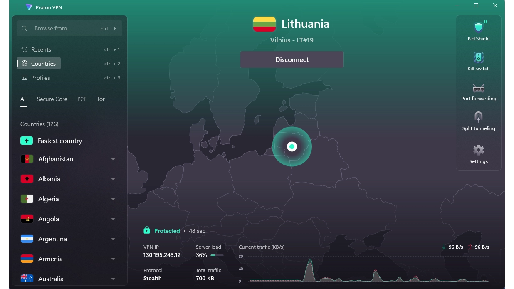Switch to the Secure Core tab
Image resolution: width=514 pixels, height=289 pixels.
point(52,99)
